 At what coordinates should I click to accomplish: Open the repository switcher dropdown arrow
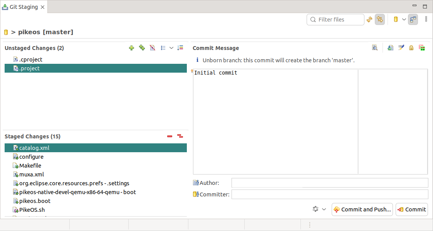[404, 20]
